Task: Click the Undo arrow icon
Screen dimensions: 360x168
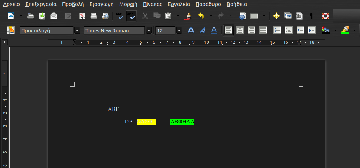Action: (201, 16)
